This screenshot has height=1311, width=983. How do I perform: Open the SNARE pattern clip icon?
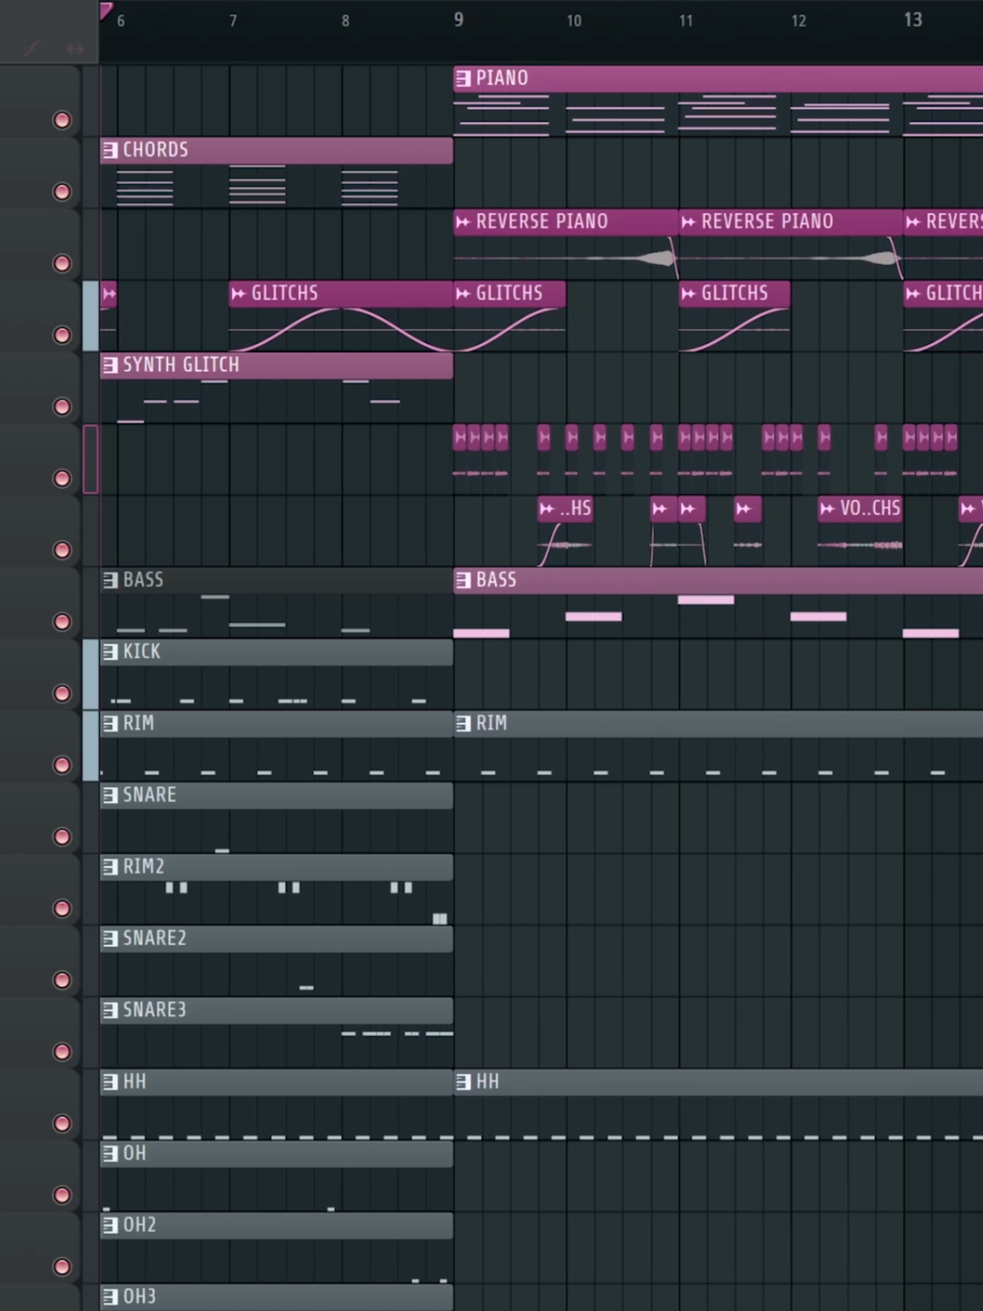tap(110, 795)
